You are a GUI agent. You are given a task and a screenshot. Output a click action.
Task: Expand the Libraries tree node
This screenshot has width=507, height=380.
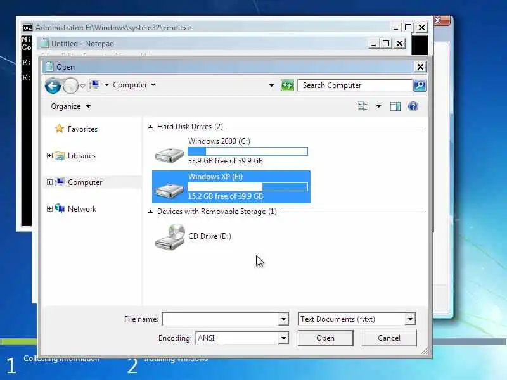click(x=49, y=155)
